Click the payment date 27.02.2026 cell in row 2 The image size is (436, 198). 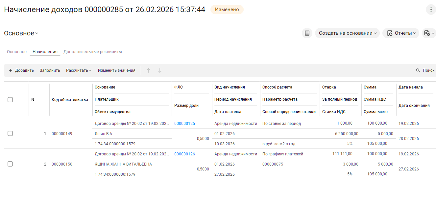pyautogui.click(x=225, y=174)
